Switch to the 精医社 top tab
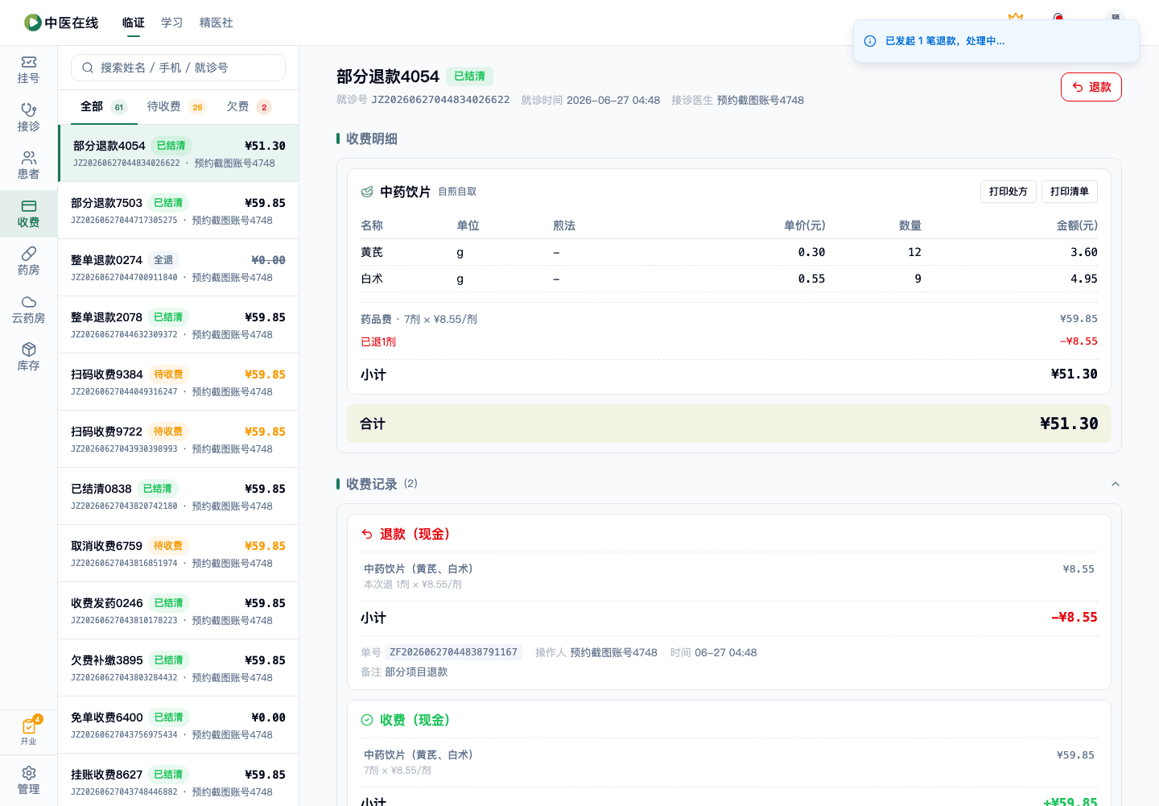The width and height of the screenshot is (1159, 806). coord(217,23)
